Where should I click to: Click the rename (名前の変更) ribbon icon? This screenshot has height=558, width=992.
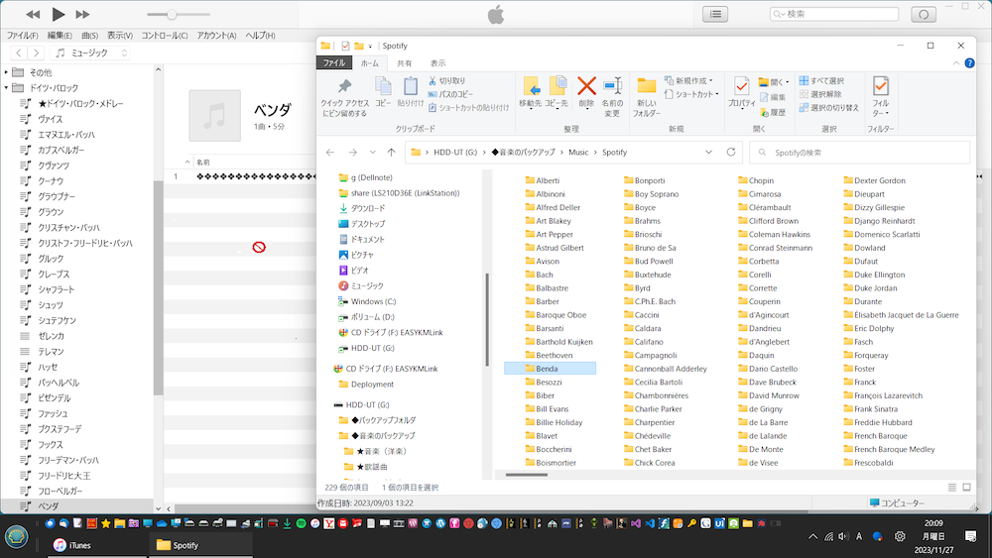click(x=612, y=87)
